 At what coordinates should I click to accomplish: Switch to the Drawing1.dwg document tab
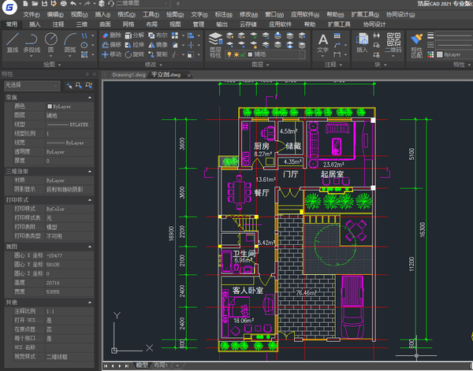(x=129, y=74)
